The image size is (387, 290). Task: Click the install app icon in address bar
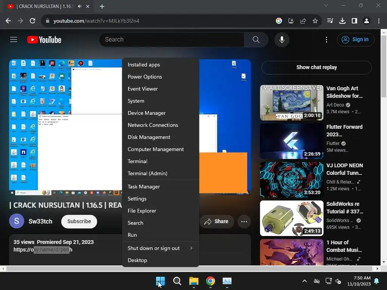[x=291, y=21]
